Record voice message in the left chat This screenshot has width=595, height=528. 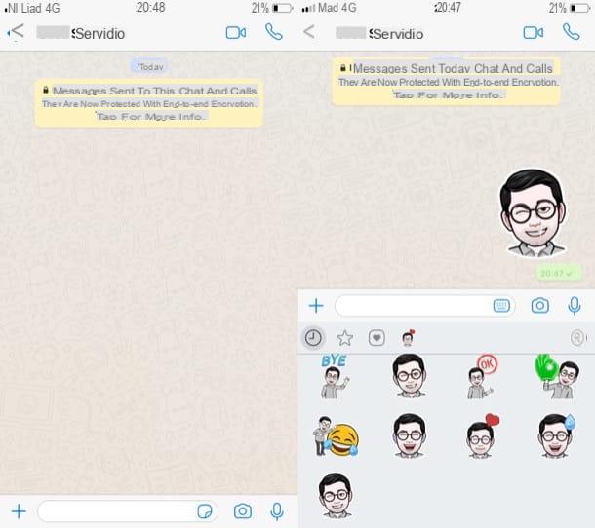277,511
